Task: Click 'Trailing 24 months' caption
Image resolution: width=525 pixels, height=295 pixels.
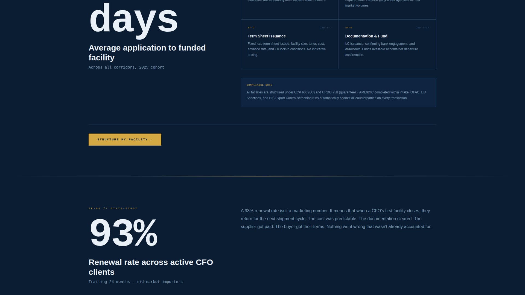Action: point(136,282)
